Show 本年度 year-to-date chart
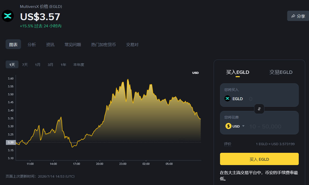Viewport: 309px width, 185px height. pos(79,65)
